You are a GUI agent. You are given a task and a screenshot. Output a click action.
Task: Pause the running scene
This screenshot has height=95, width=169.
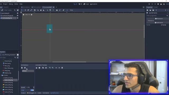click(152, 4)
